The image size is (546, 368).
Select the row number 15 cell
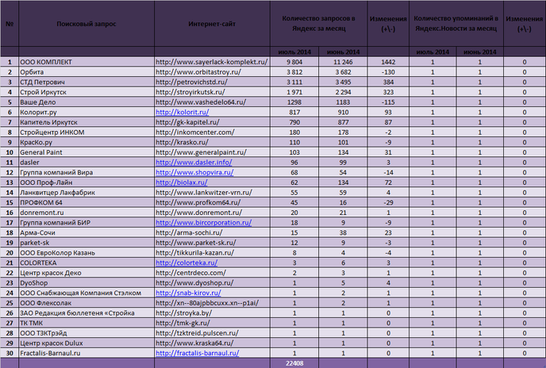click(x=10, y=202)
